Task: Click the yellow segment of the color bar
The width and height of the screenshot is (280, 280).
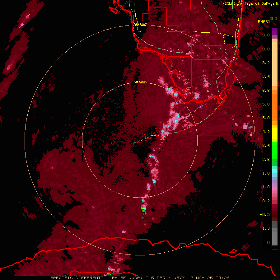Action: 275,133
